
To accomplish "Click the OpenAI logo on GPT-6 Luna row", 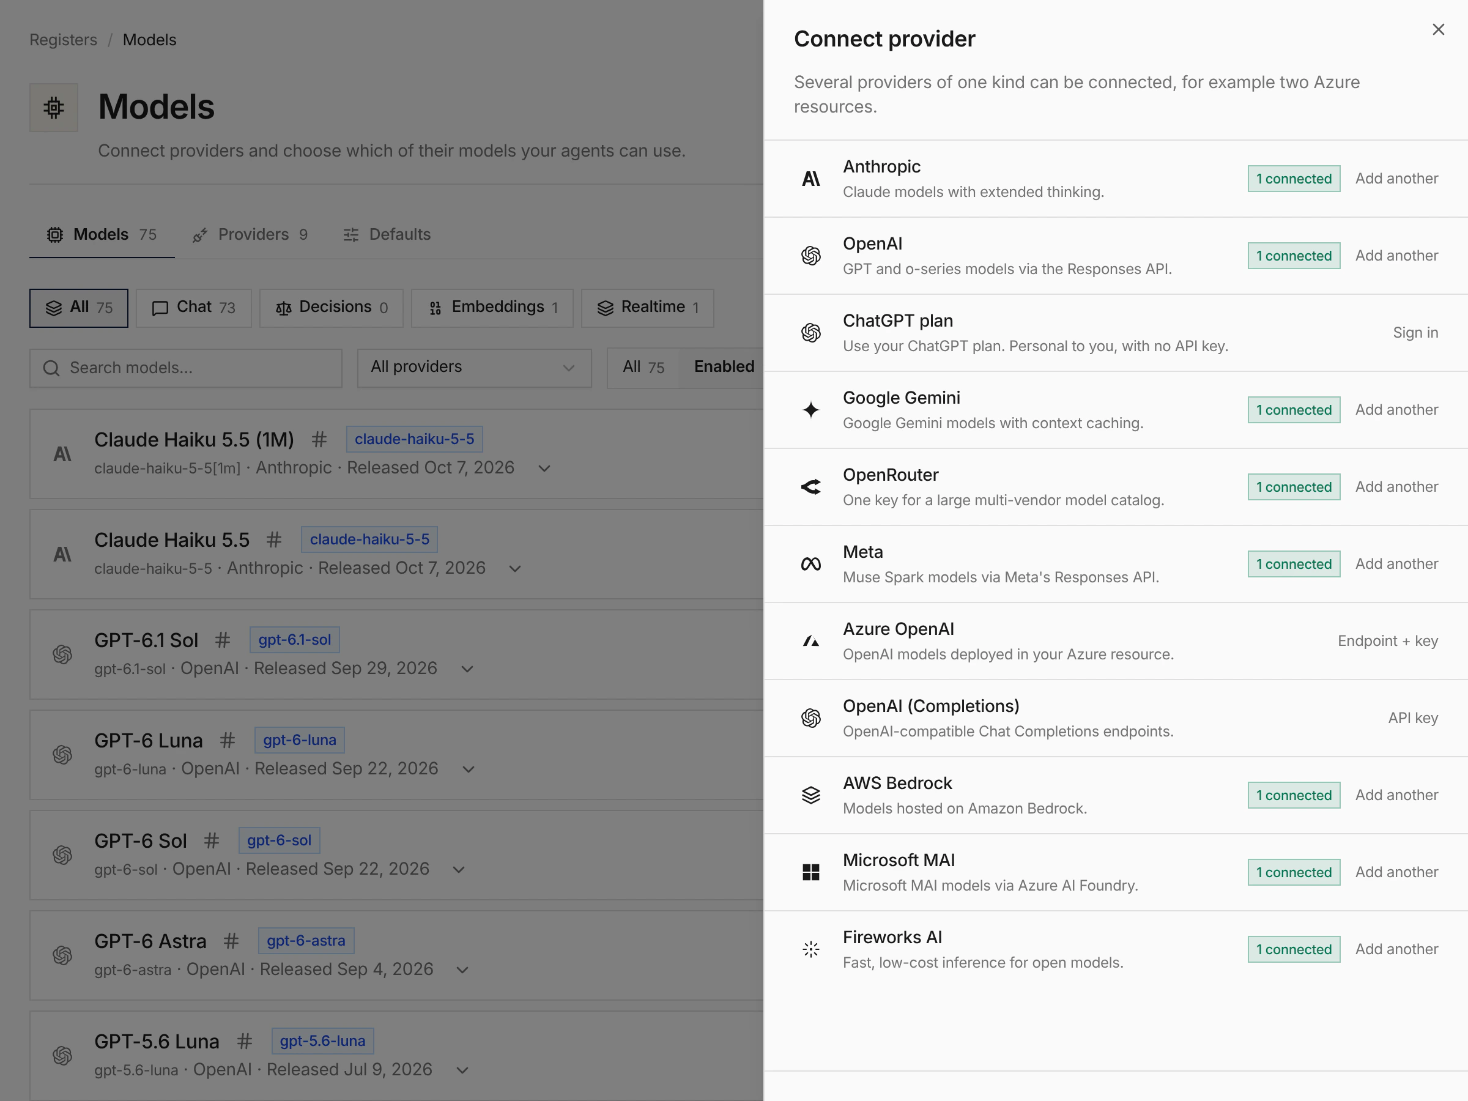I will pyautogui.click(x=62, y=755).
